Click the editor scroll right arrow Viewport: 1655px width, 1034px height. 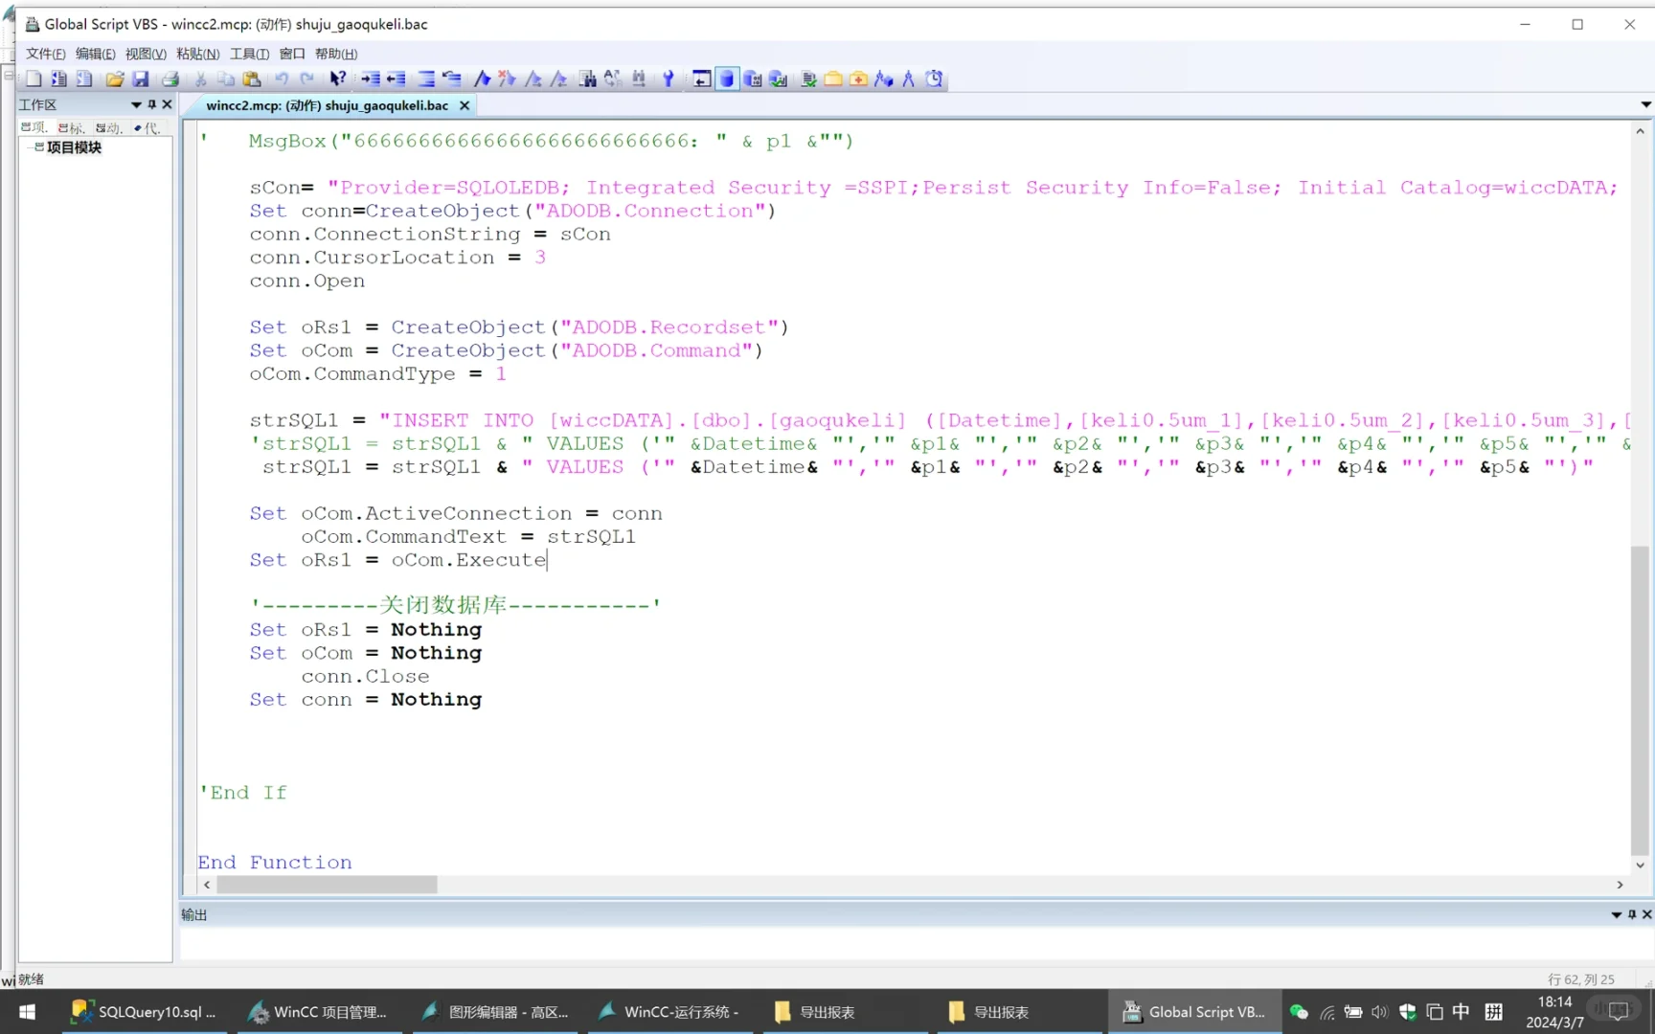pyautogui.click(x=1620, y=885)
